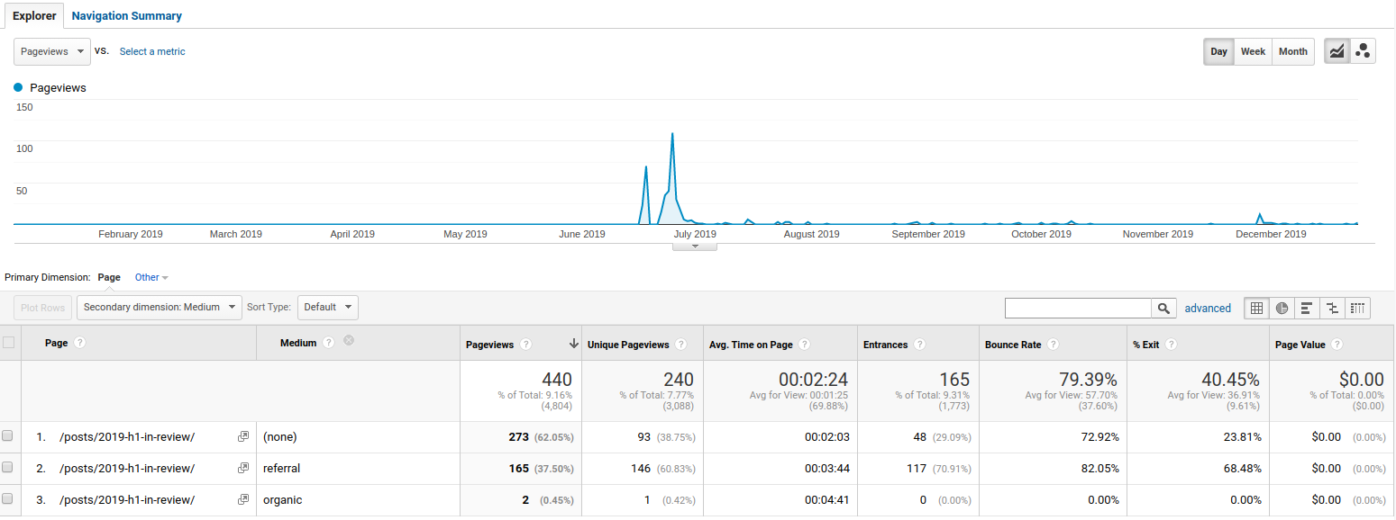Switch to the pivot table view
This screenshot has width=1396, height=520.
coord(1357,308)
